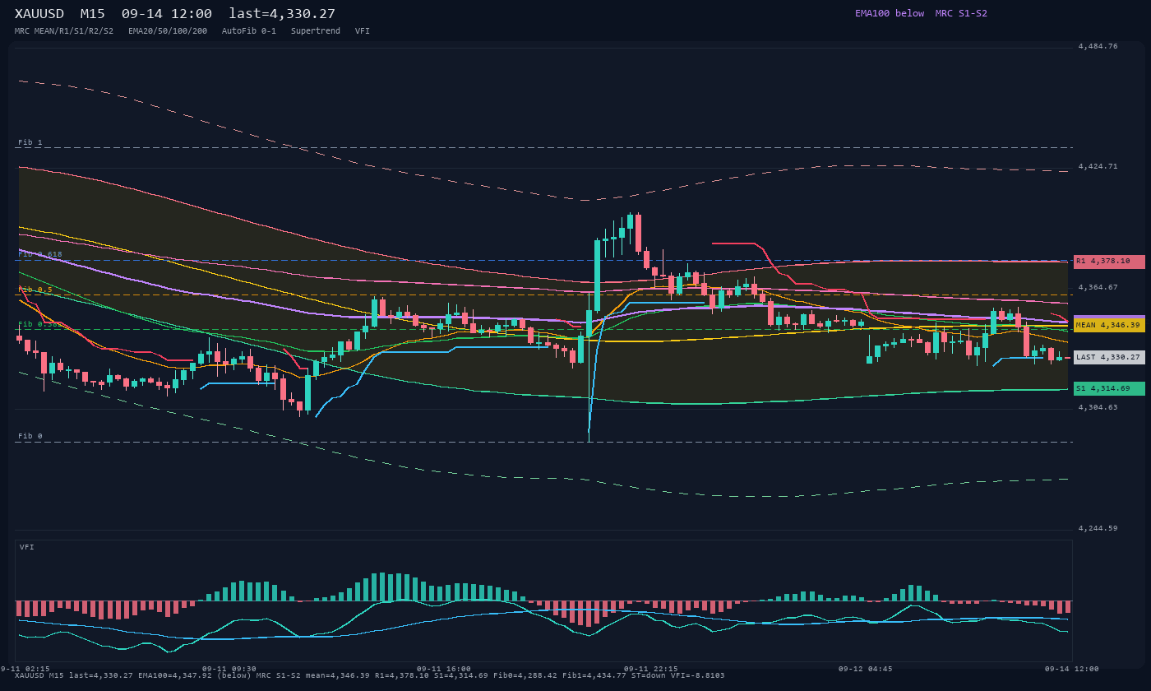Click the MRC MEAN/R1/S1/R2/S2 indicator label
Viewport: 1151px width, 691px height.
click(x=64, y=31)
